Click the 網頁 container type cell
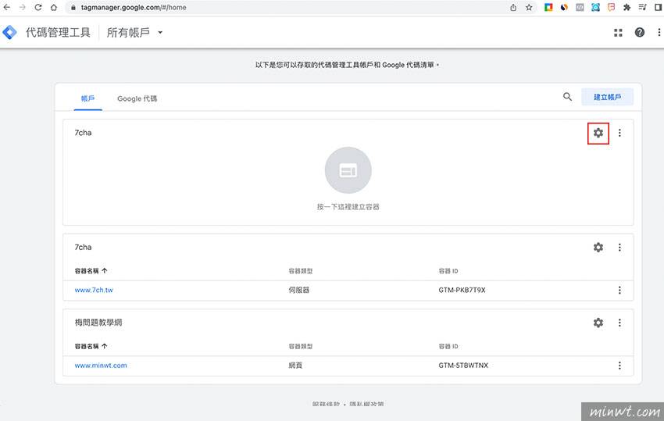 (295, 366)
